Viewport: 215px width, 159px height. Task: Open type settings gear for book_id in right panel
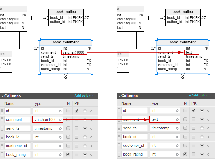[x=177, y=137]
